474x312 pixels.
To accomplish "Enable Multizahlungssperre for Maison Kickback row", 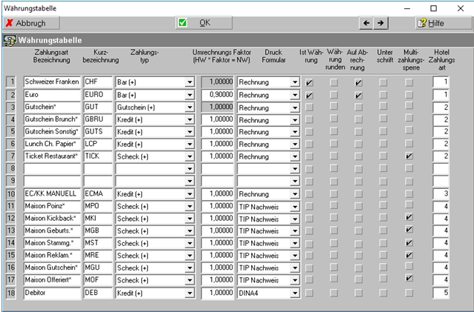I will tap(409, 218).
